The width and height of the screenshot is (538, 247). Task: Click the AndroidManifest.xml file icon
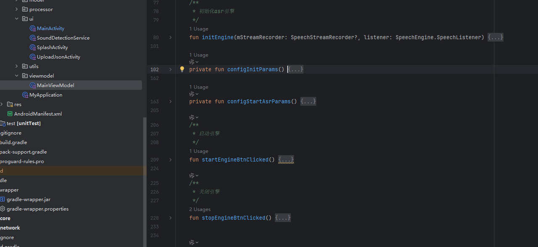coord(10,114)
